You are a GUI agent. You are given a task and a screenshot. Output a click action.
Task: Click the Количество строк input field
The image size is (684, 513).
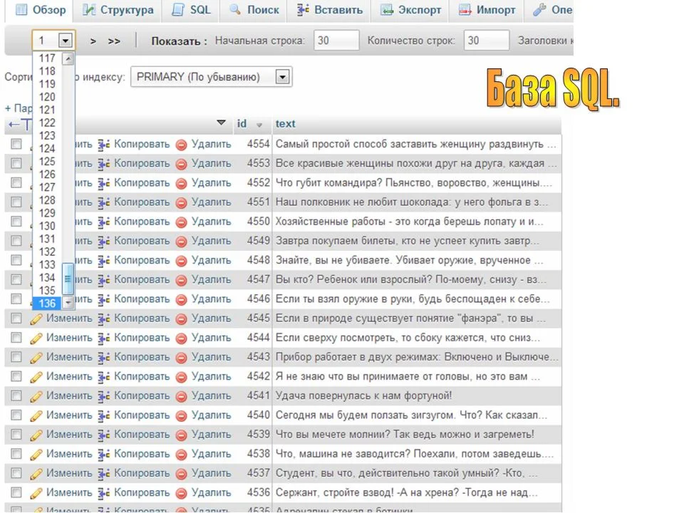pos(486,41)
